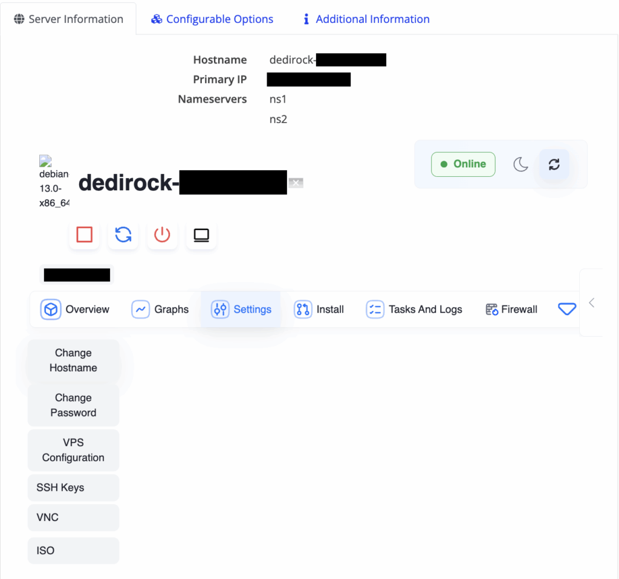Select VPS Configuration from the sidebar
The height and width of the screenshot is (579, 619).
[73, 450]
